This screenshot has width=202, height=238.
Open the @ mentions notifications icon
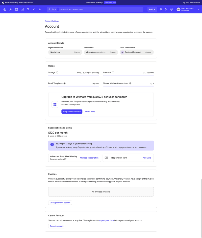(x=161, y=9)
